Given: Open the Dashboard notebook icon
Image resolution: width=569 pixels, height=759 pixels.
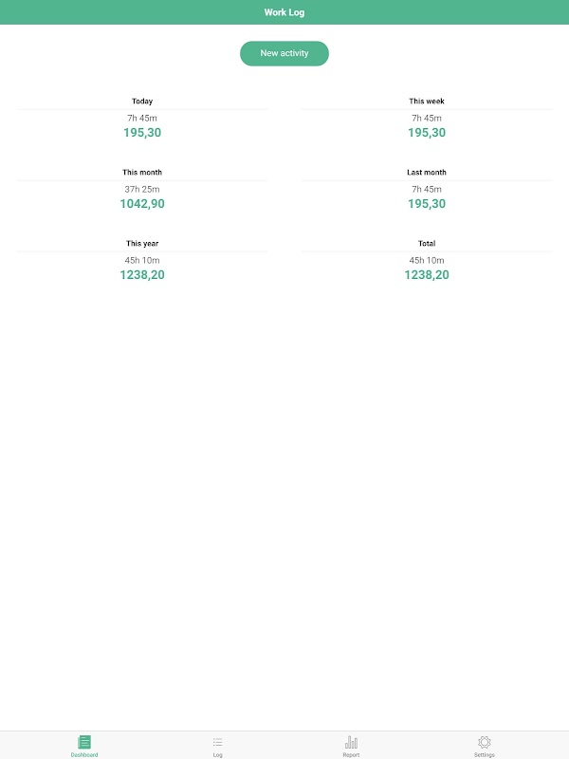Looking at the screenshot, I should point(84,742).
